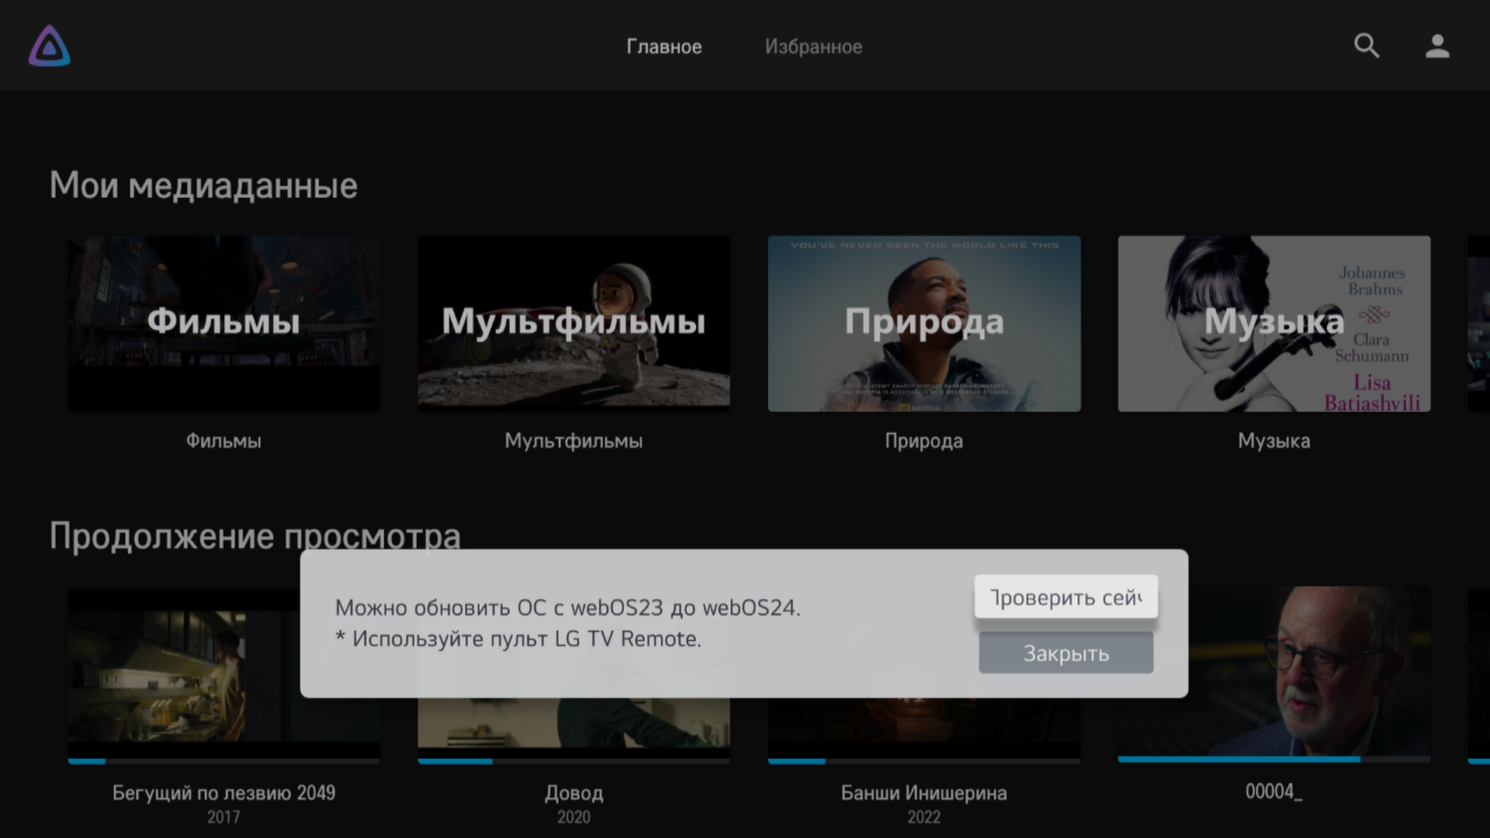Image resolution: width=1490 pixels, height=838 pixels.
Task: Click the Музыка caption link
Action: coord(1273,441)
